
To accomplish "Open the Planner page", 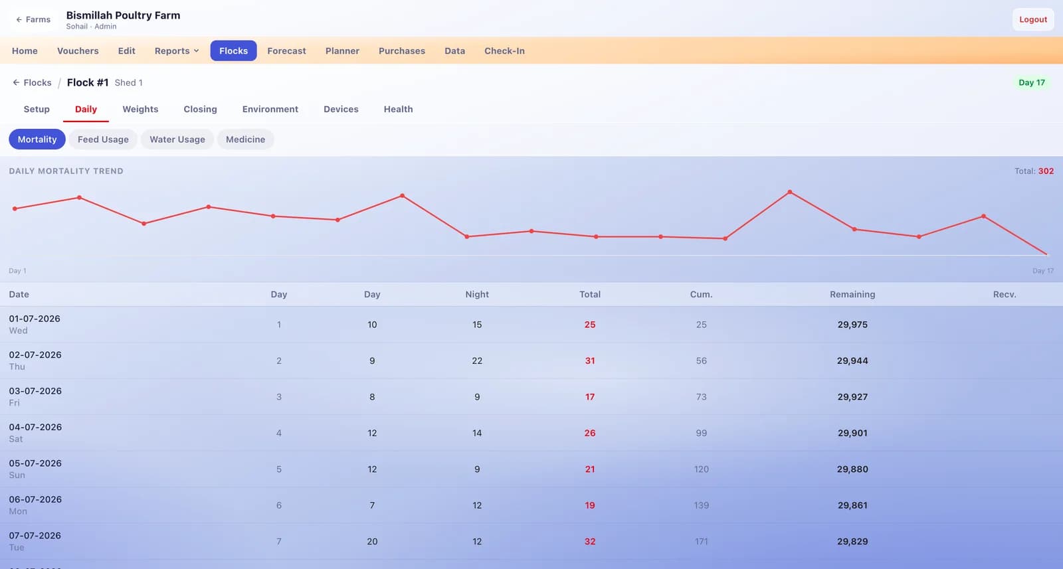I will (342, 51).
